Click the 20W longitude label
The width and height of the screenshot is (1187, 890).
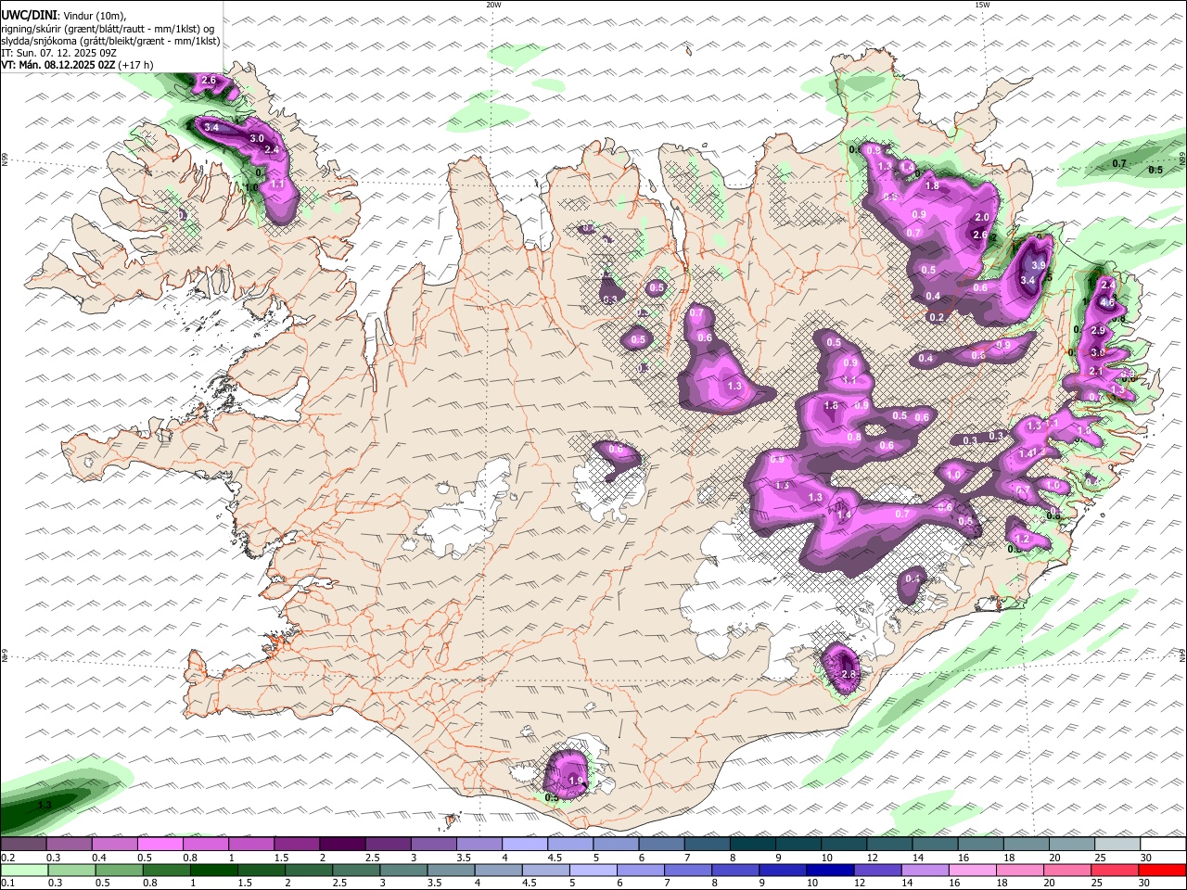pos(493,5)
